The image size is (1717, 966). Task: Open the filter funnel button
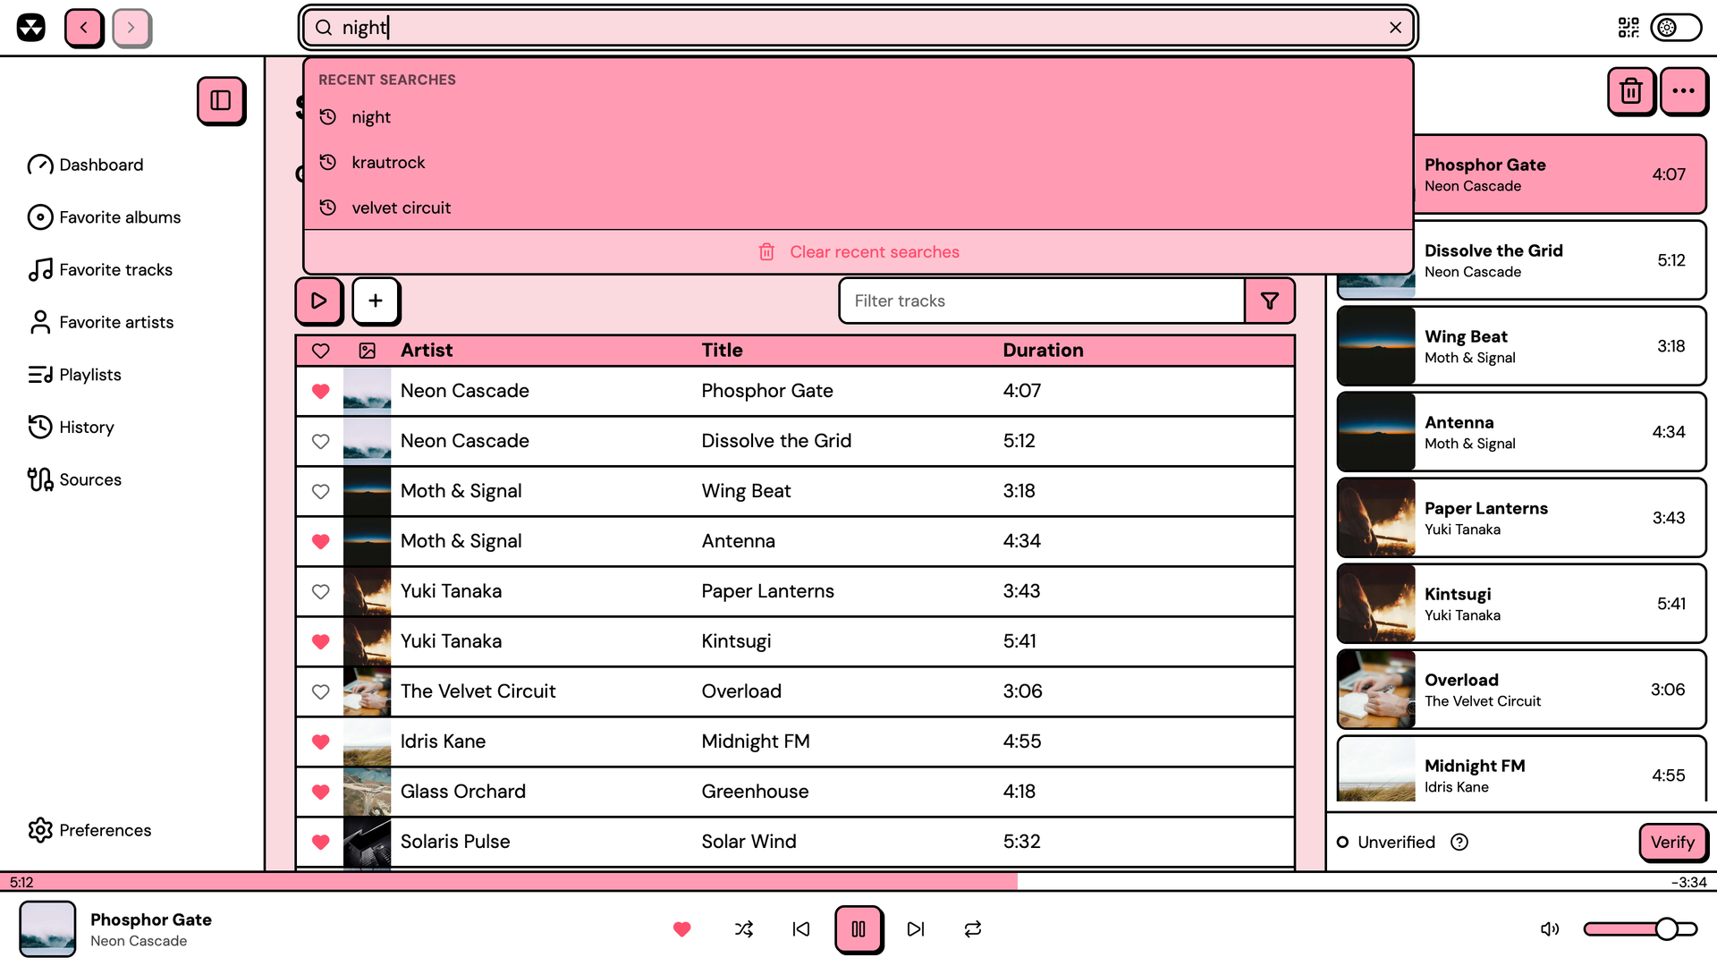point(1269,301)
